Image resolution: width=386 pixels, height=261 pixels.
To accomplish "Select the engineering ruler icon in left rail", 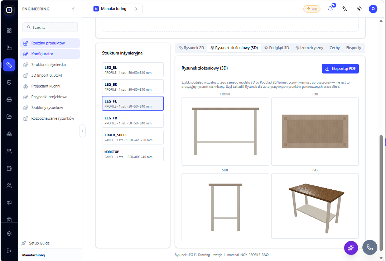I will click(9, 65).
